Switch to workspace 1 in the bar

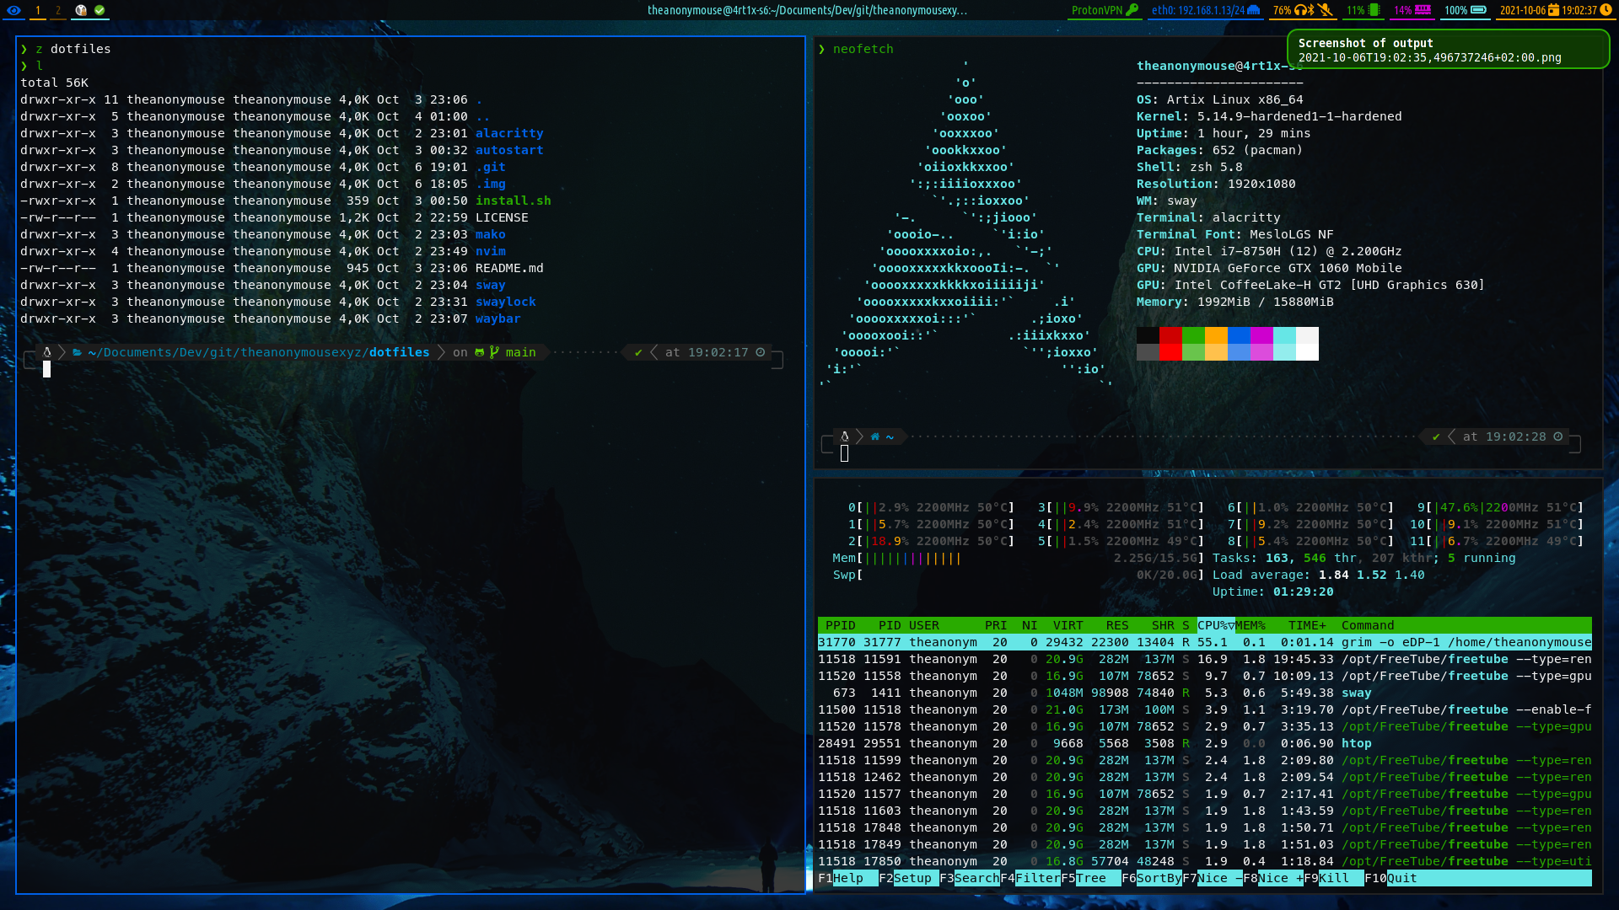point(38,10)
